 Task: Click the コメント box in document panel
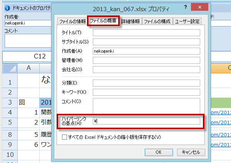click(28, 41)
